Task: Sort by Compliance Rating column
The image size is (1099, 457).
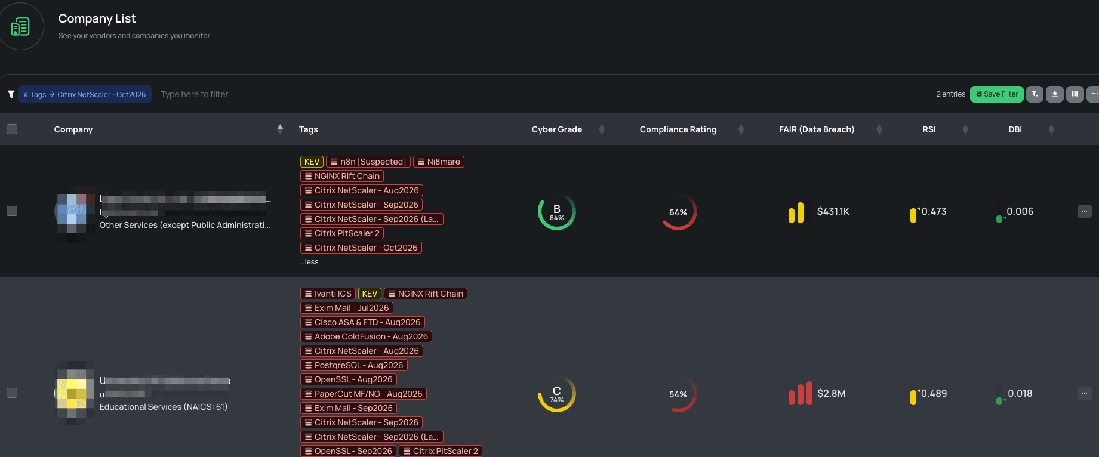Action: point(741,129)
